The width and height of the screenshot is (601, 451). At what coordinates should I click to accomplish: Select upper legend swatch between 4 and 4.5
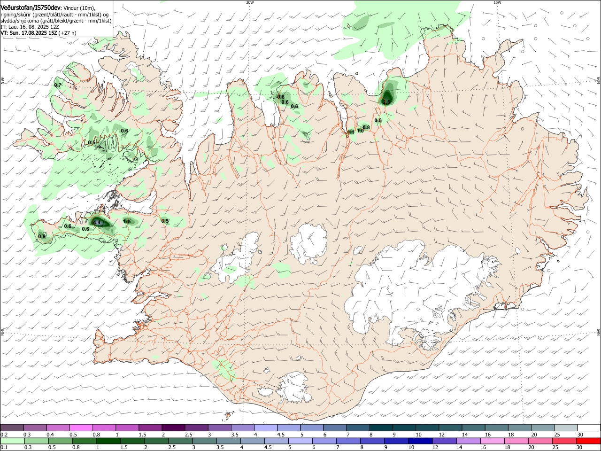coord(265,428)
